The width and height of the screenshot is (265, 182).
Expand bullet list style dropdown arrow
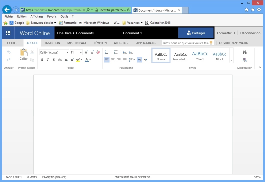pos(111,52)
